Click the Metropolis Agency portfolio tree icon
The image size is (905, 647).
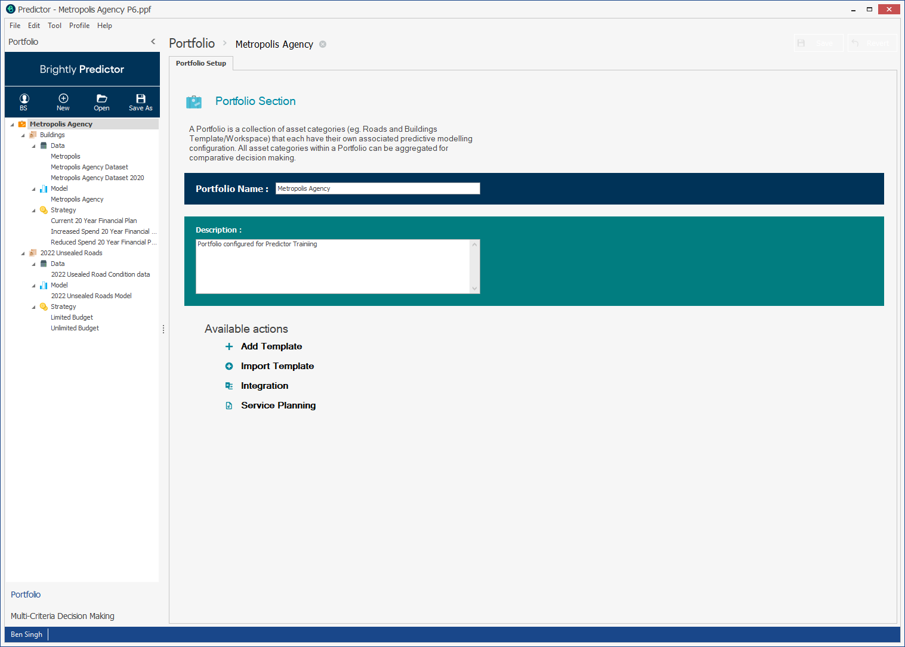coord(22,124)
